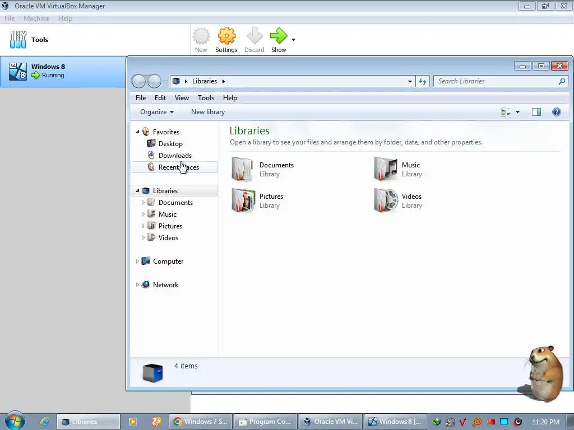Click the Libraries taskbar button
Viewport: 574px width, 430px height.
pyautogui.click(x=89, y=422)
